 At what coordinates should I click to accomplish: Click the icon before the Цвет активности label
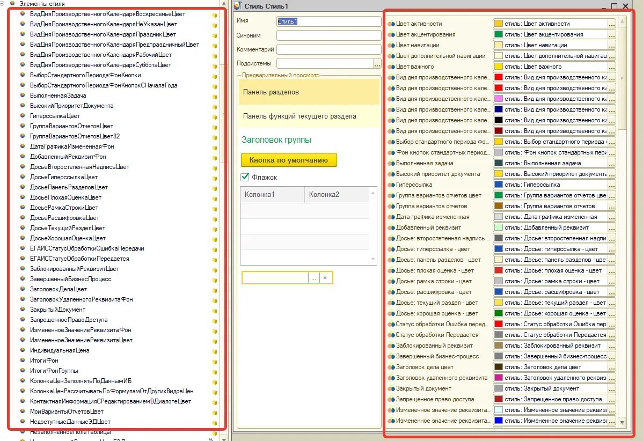click(391, 24)
